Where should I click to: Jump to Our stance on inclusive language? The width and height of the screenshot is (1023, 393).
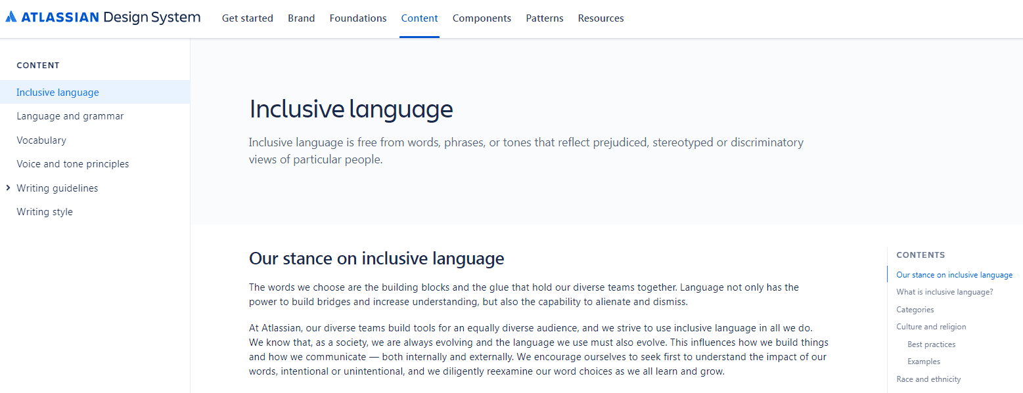point(954,274)
